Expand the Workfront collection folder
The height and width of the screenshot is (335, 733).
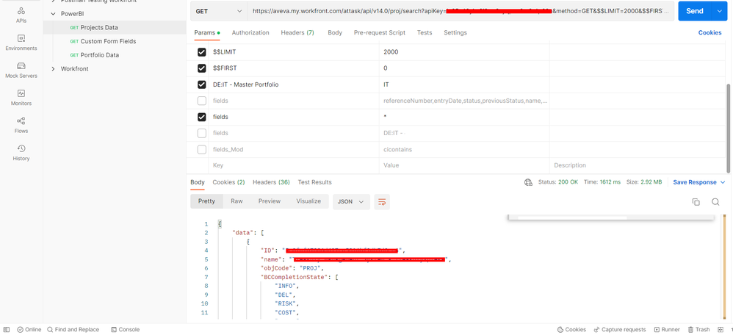[53, 69]
